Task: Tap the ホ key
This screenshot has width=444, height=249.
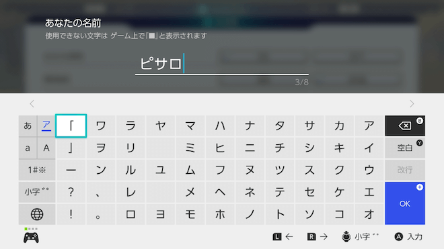Action: pos(220,215)
